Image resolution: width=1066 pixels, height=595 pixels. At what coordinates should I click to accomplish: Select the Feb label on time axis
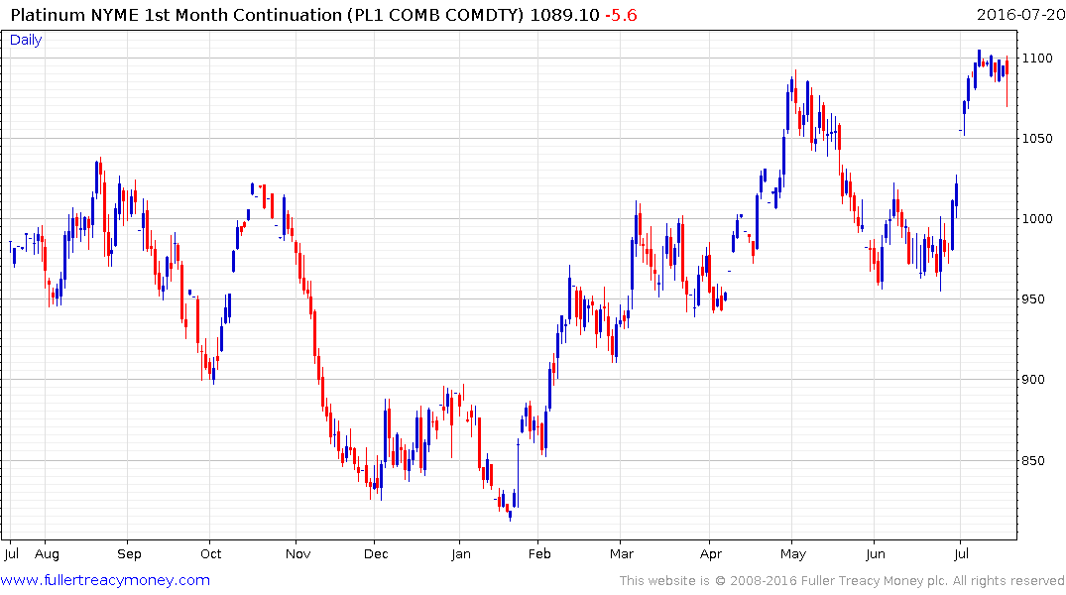pos(539,554)
